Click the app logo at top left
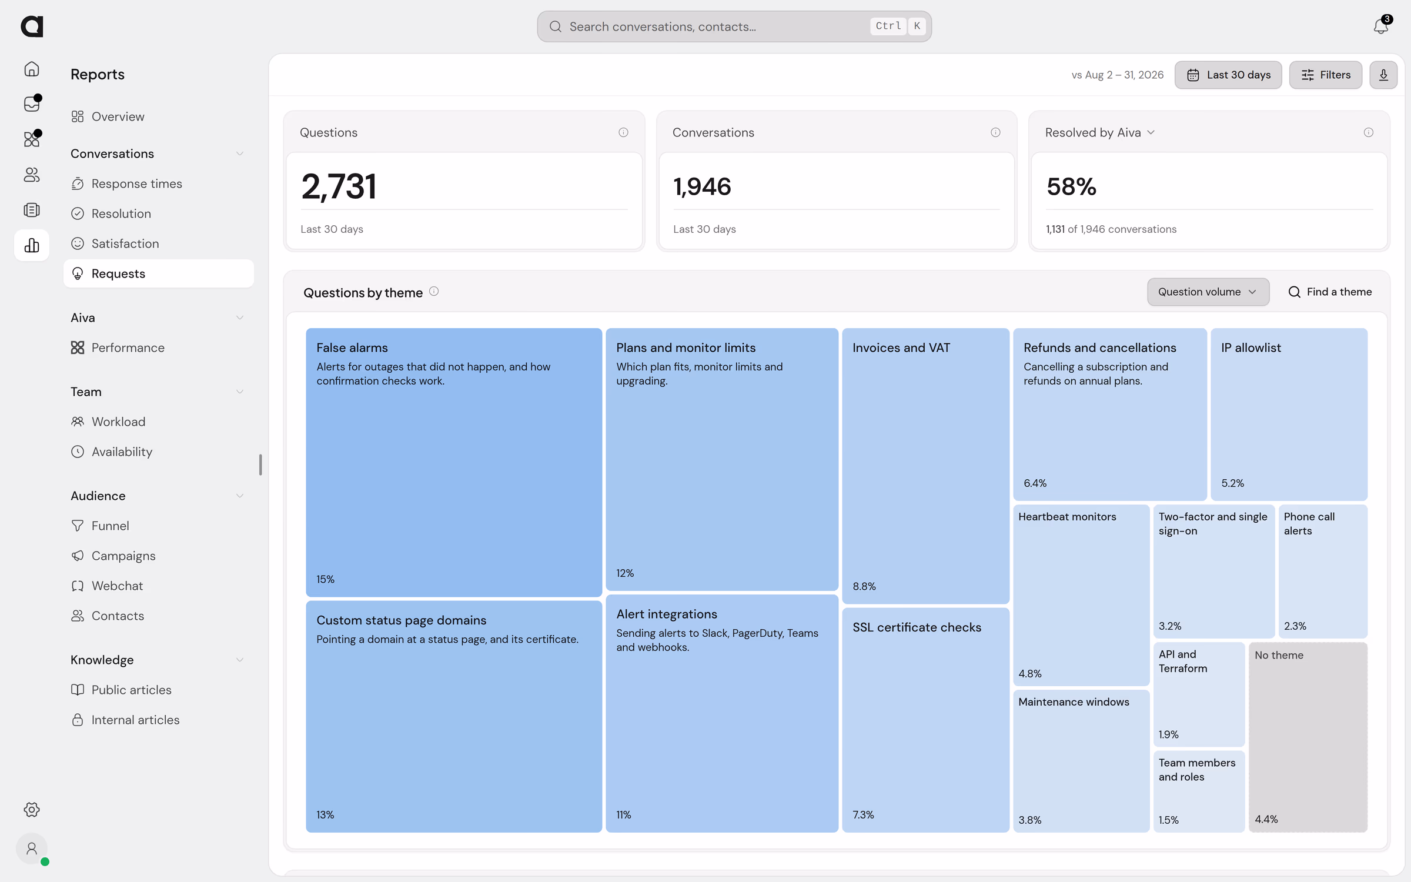This screenshot has width=1411, height=882. (32, 26)
